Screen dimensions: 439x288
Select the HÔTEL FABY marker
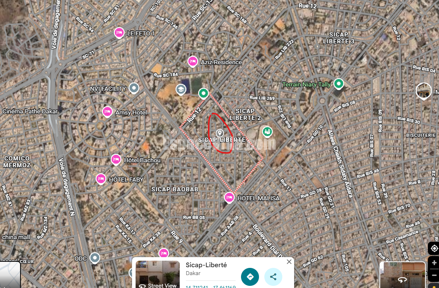point(101,178)
